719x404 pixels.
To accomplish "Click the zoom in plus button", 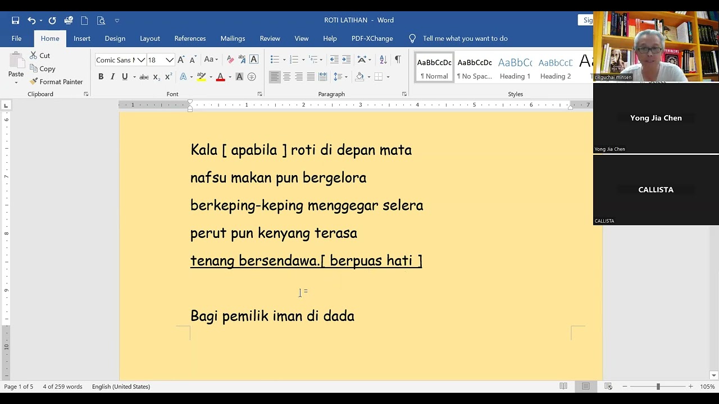I will click(690, 387).
